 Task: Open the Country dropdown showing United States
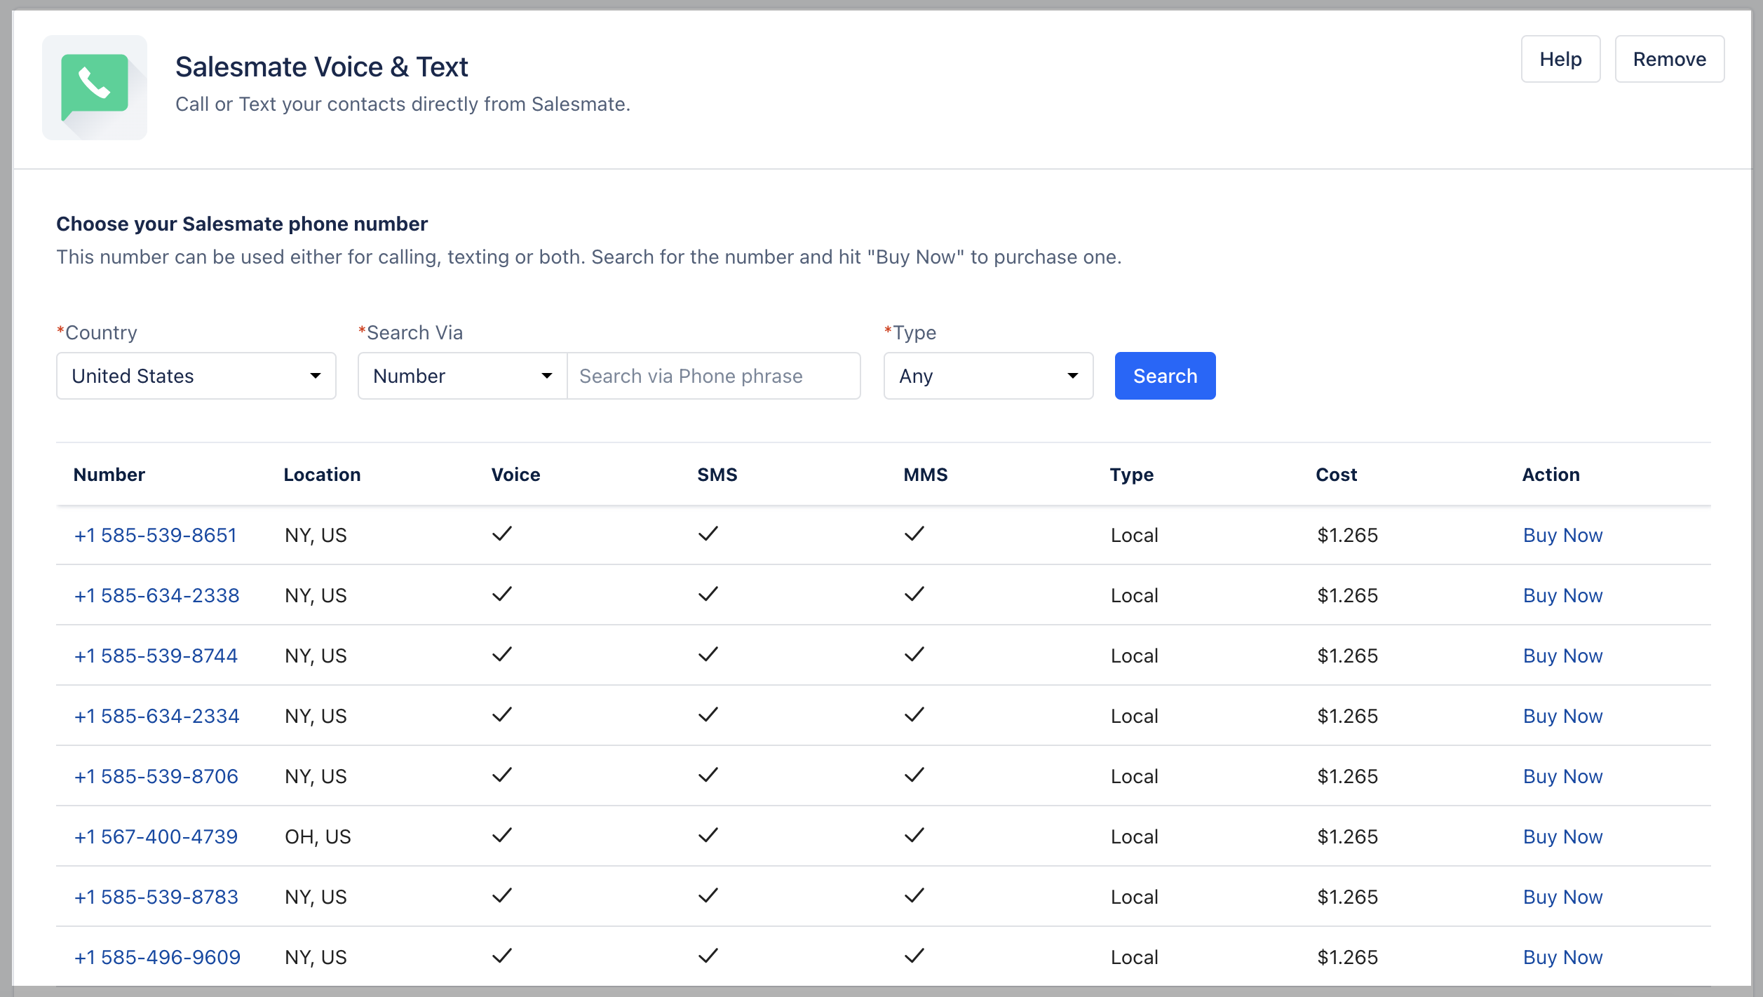click(x=196, y=376)
